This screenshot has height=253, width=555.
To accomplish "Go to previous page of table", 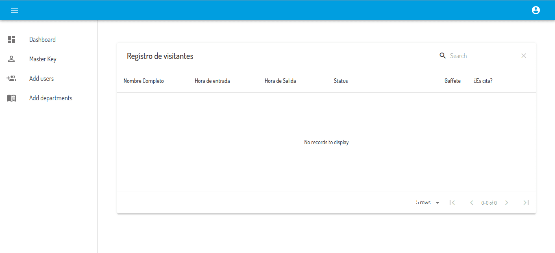I will coord(472,203).
